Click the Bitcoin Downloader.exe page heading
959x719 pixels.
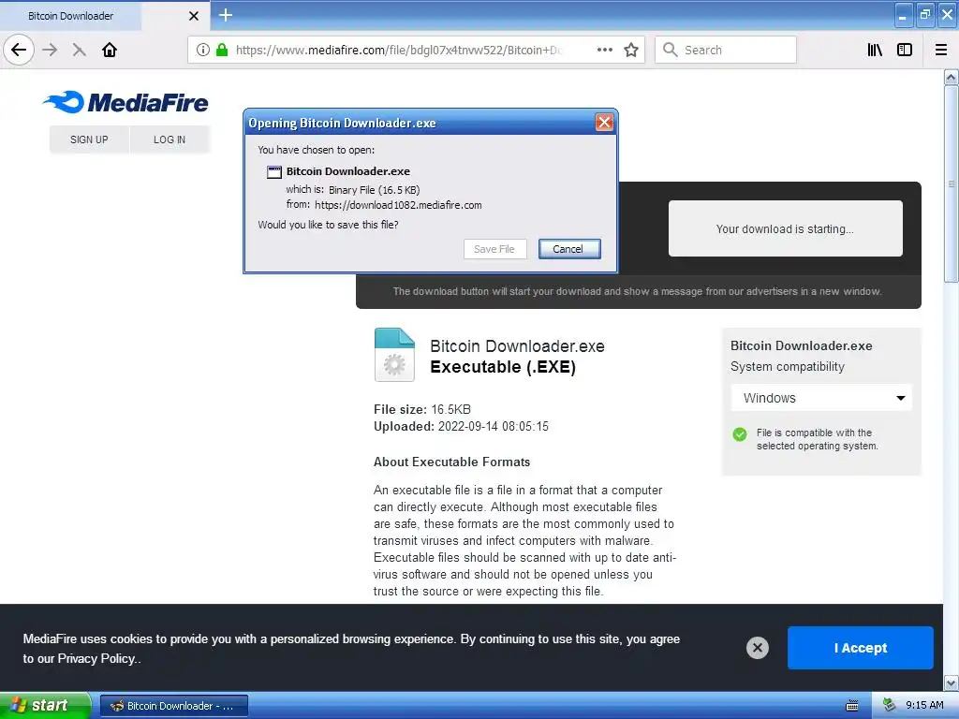click(x=517, y=346)
